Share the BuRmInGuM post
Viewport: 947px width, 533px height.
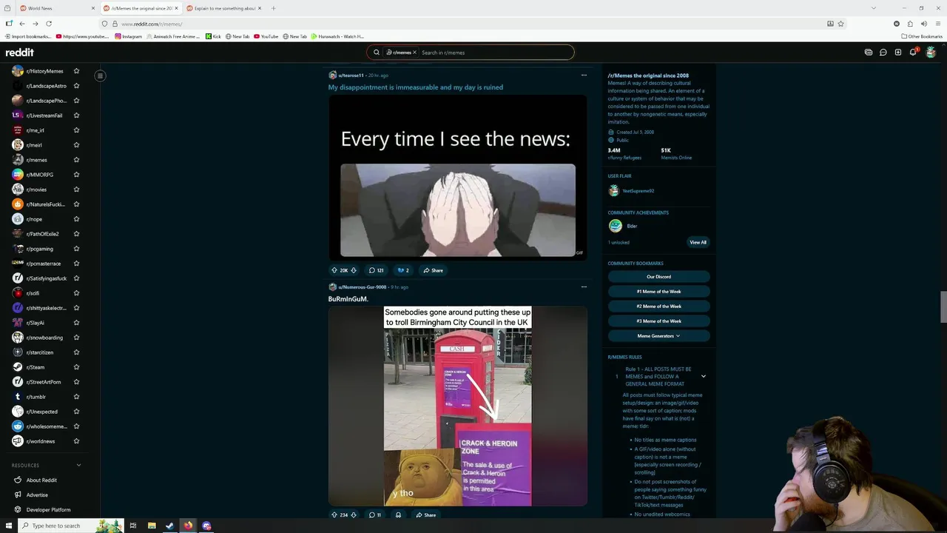426,514
